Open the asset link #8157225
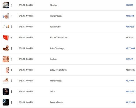The width and height of the screenshot is (136, 108). (x=130, y=27)
